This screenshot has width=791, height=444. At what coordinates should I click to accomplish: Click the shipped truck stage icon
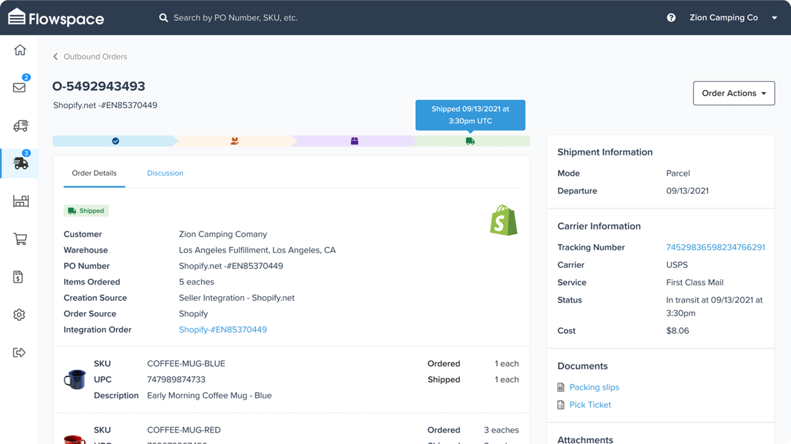pyautogui.click(x=470, y=141)
